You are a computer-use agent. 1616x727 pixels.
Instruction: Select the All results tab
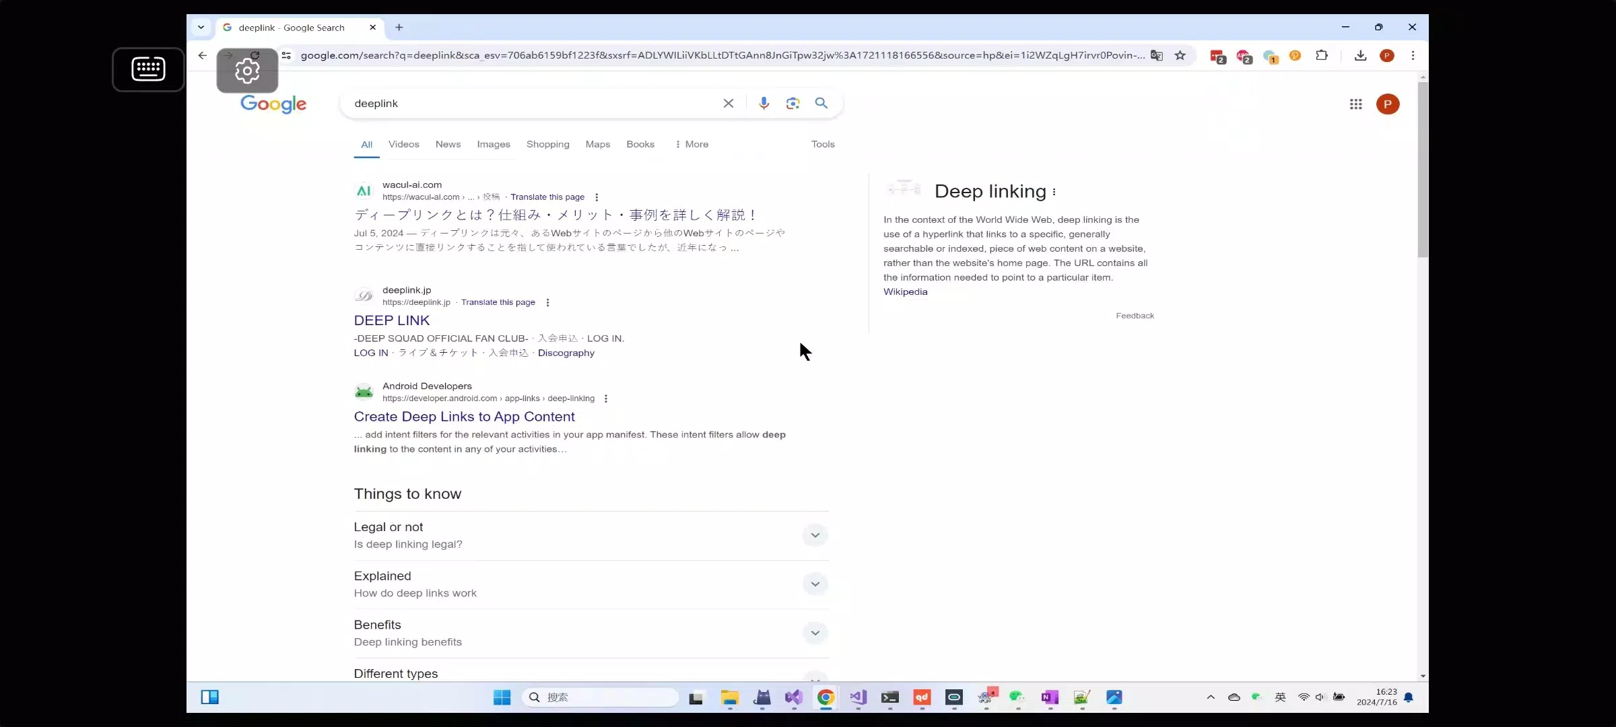pos(366,145)
